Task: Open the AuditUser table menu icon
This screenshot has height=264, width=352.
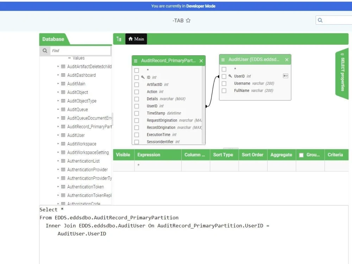Action: pos(223,60)
